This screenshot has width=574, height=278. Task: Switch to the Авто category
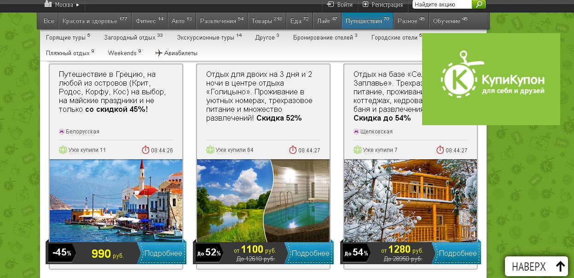pos(181,21)
